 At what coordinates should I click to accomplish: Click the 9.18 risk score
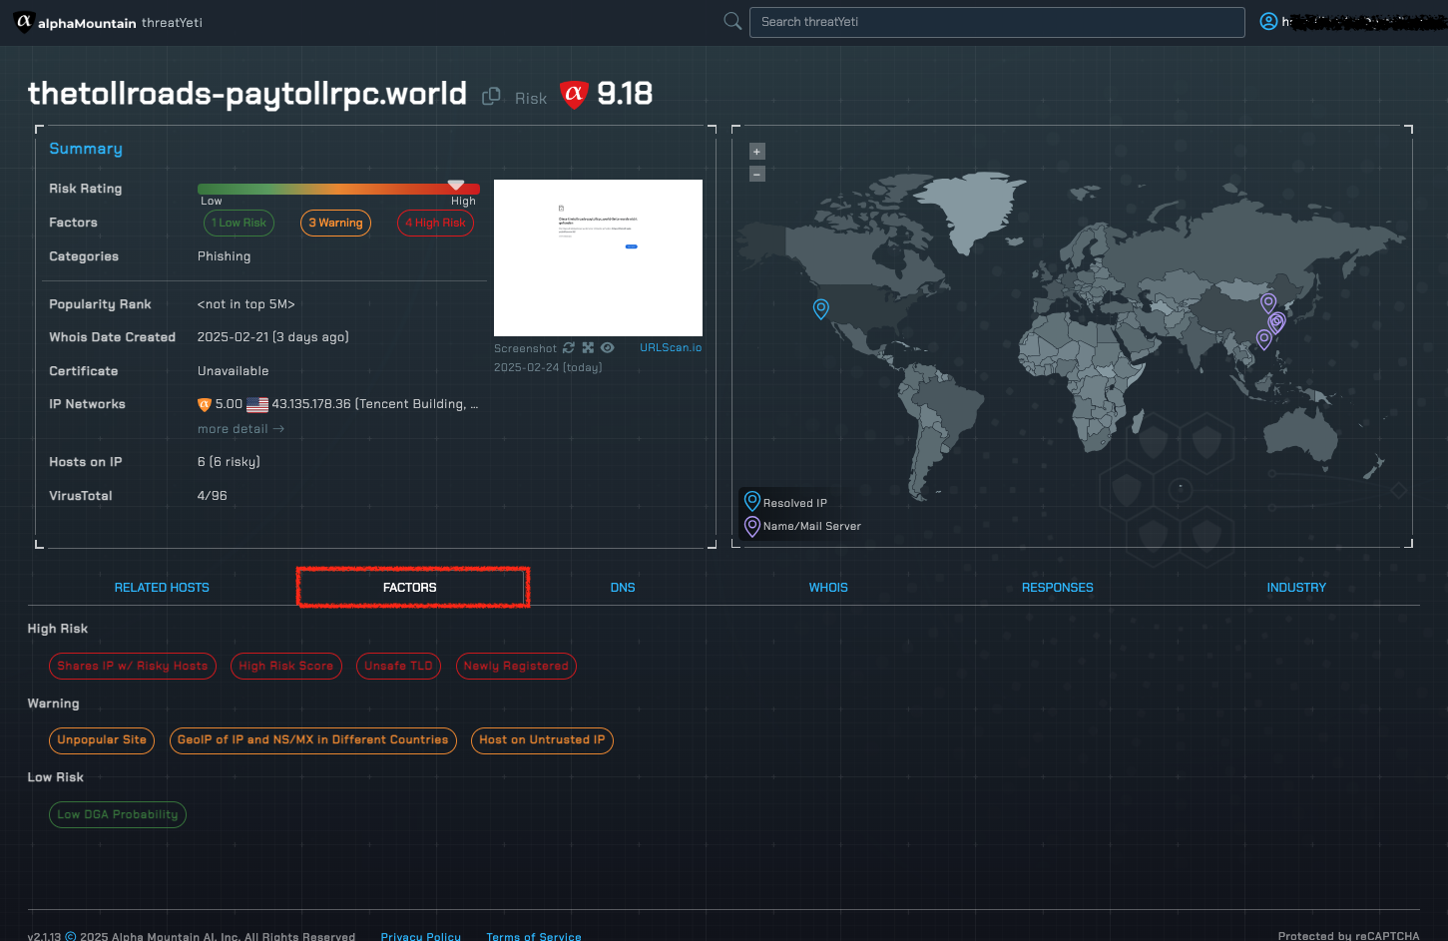pos(625,94)
